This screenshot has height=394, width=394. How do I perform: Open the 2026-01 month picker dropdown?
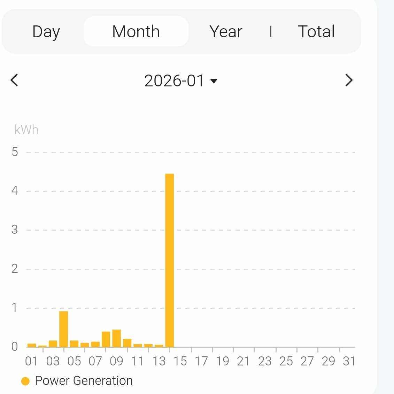pos(174,81)
